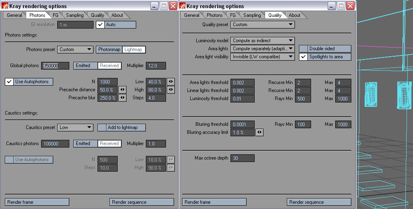Choose Received for Global photons
Viewport: 413px width, 209px height.
click(x=109, y=66)
